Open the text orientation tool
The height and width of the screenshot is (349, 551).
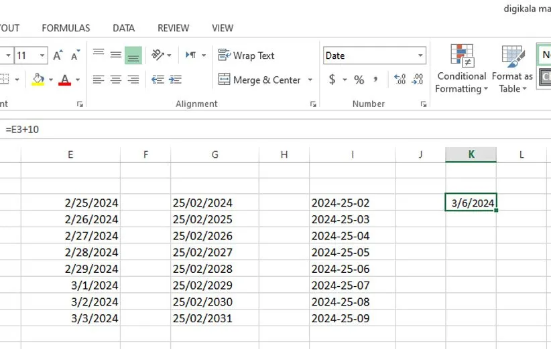(x=158, y=55)
